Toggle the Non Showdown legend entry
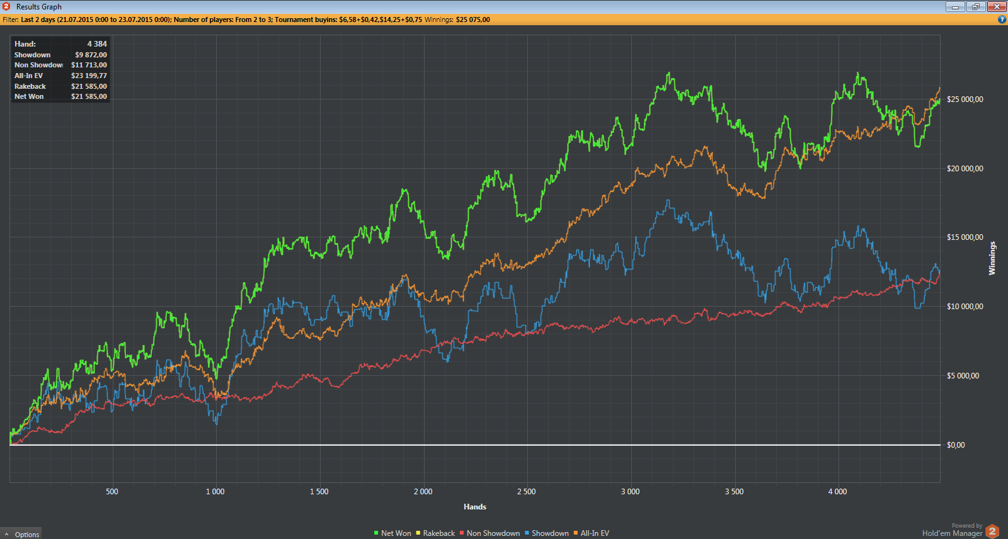1008x539 pixels. 493,533
